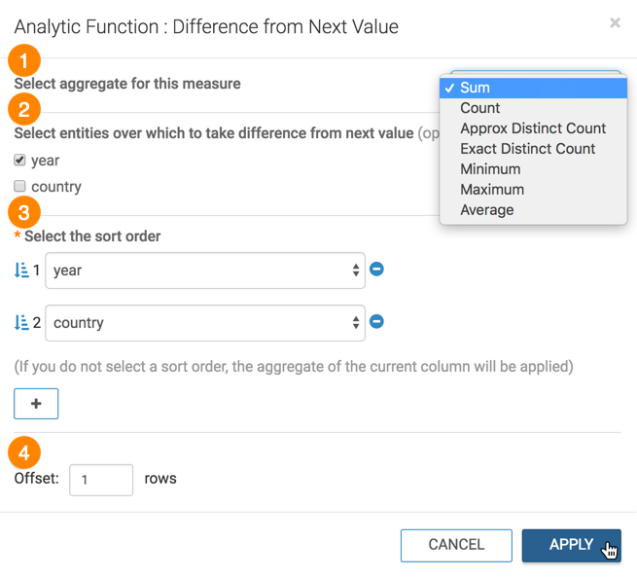Open the second sort order dropdown (country)
637x578 pixels.
(205, 322)
